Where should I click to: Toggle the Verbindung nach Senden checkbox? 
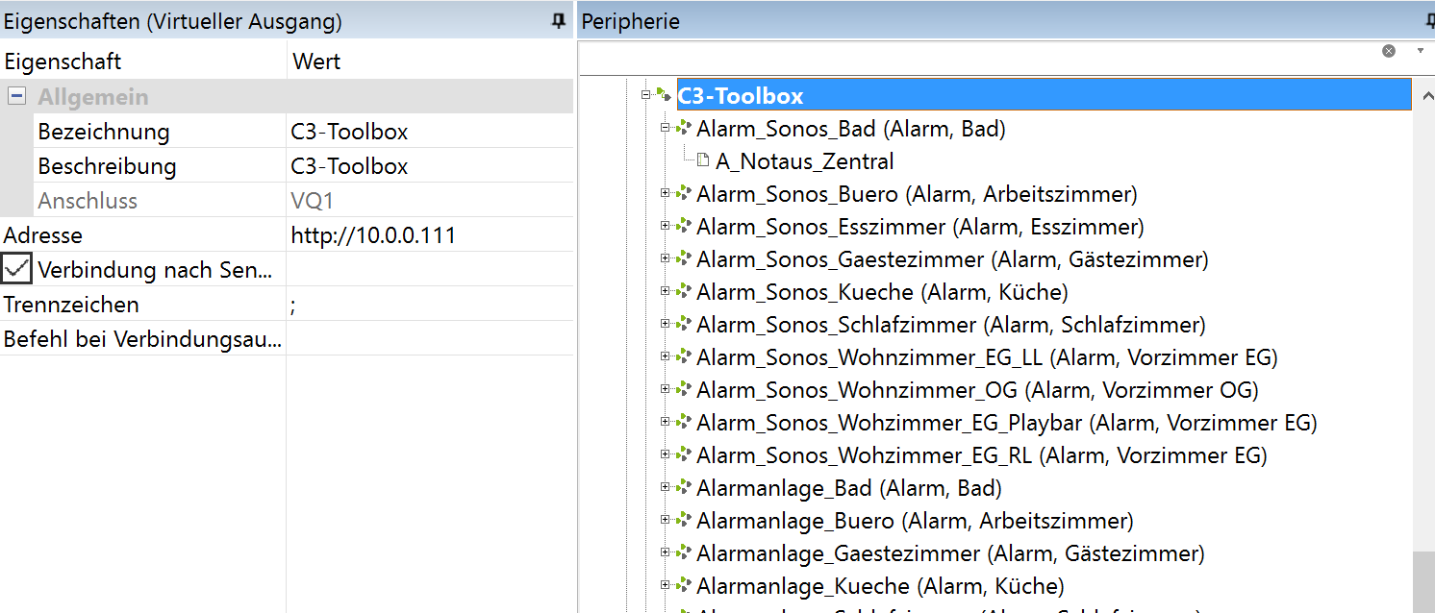click(17, 269)
